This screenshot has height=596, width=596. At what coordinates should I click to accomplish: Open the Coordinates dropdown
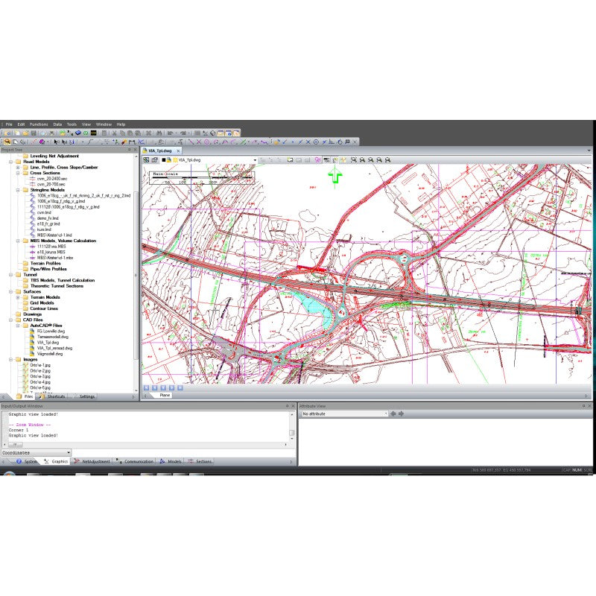point(69,452)
